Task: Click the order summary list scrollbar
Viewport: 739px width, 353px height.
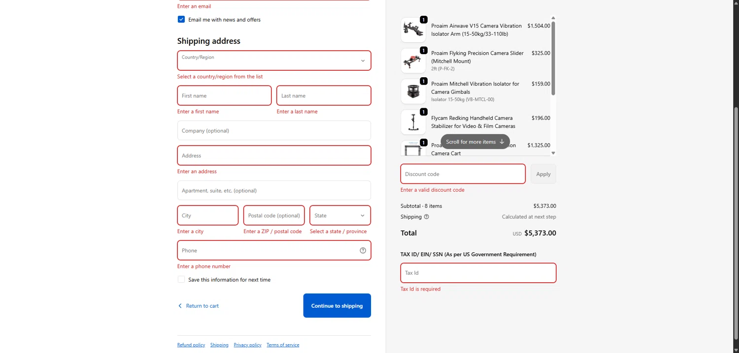Action: click(553, 58)
